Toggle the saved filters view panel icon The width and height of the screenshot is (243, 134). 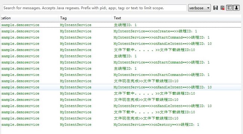coord(230,8)
